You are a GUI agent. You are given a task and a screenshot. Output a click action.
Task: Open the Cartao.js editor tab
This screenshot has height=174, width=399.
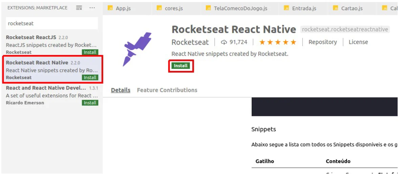click(x=352, y=8)
